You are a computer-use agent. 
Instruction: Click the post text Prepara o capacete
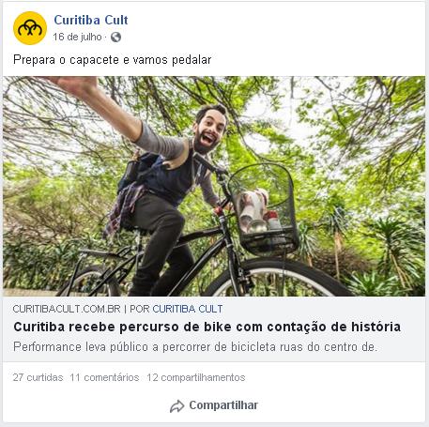click(x=113, y=60)
